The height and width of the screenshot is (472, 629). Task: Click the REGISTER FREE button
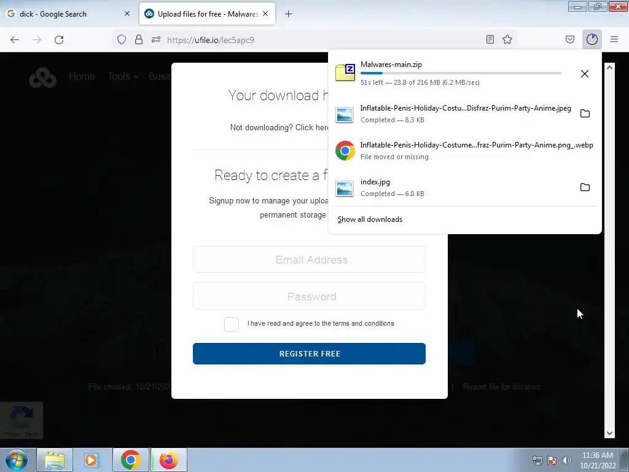tap(310, 353)
